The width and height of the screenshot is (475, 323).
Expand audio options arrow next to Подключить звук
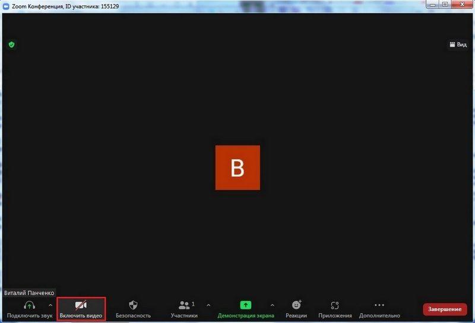pos(50,305)
